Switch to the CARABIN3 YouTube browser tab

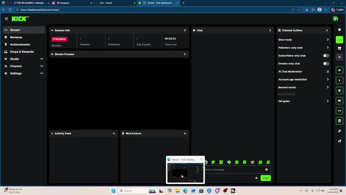[x=29, y=3]
